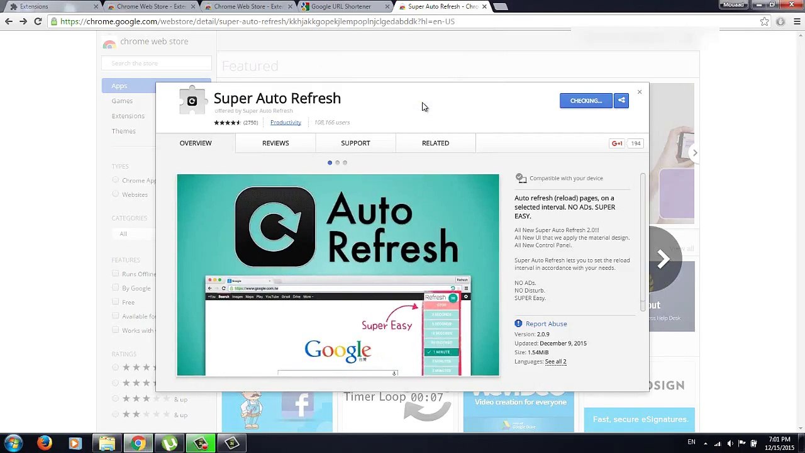Viewport: 805px width, 453px height.
Task: Switch to the Related tab
Action: (435, 143)
